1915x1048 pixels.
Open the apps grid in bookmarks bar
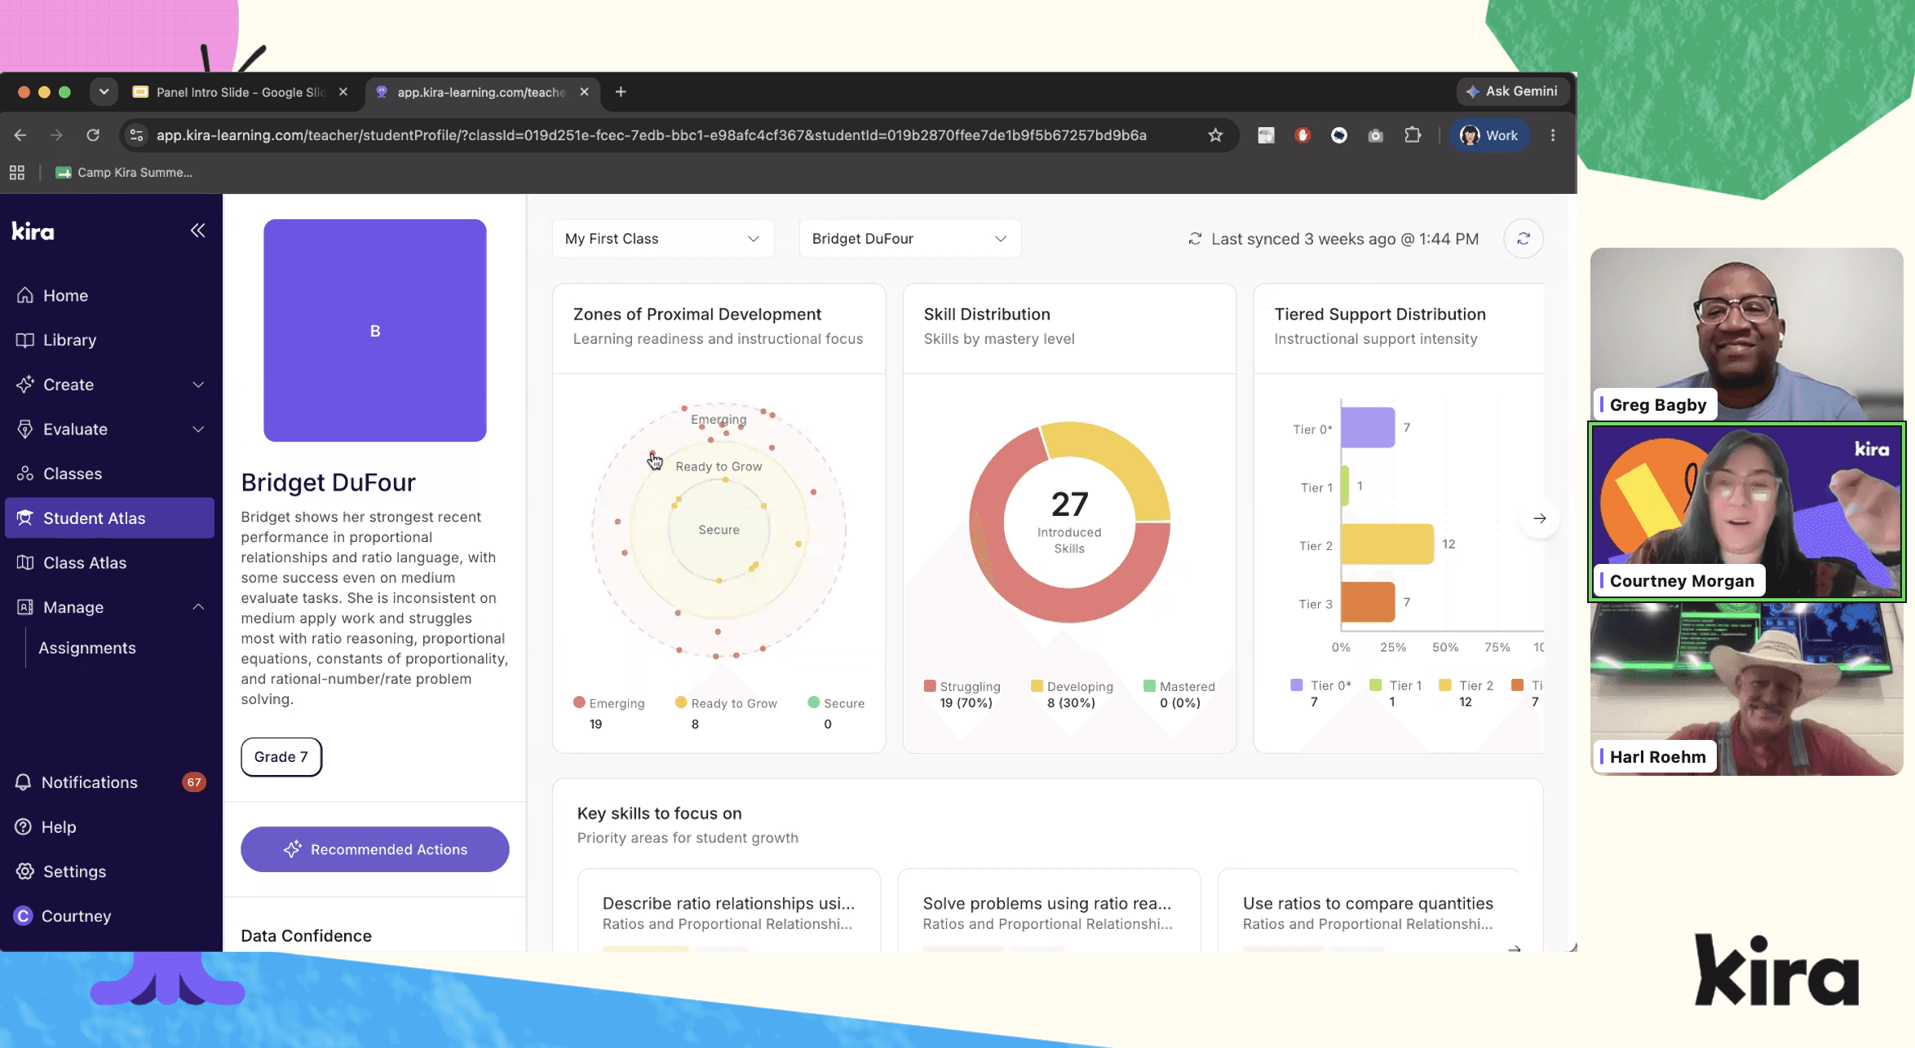coord(16,173)
